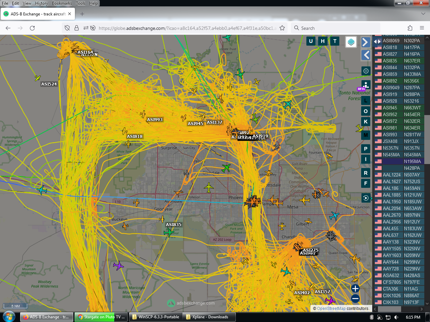Toggle the I map button
The width and height of the screenshot is (430, 322).
[x=366, y=159]
